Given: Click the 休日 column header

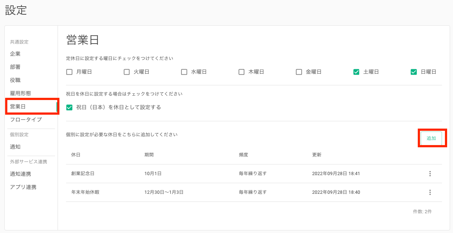Looking at the screenshot, I should click(76, 155).
